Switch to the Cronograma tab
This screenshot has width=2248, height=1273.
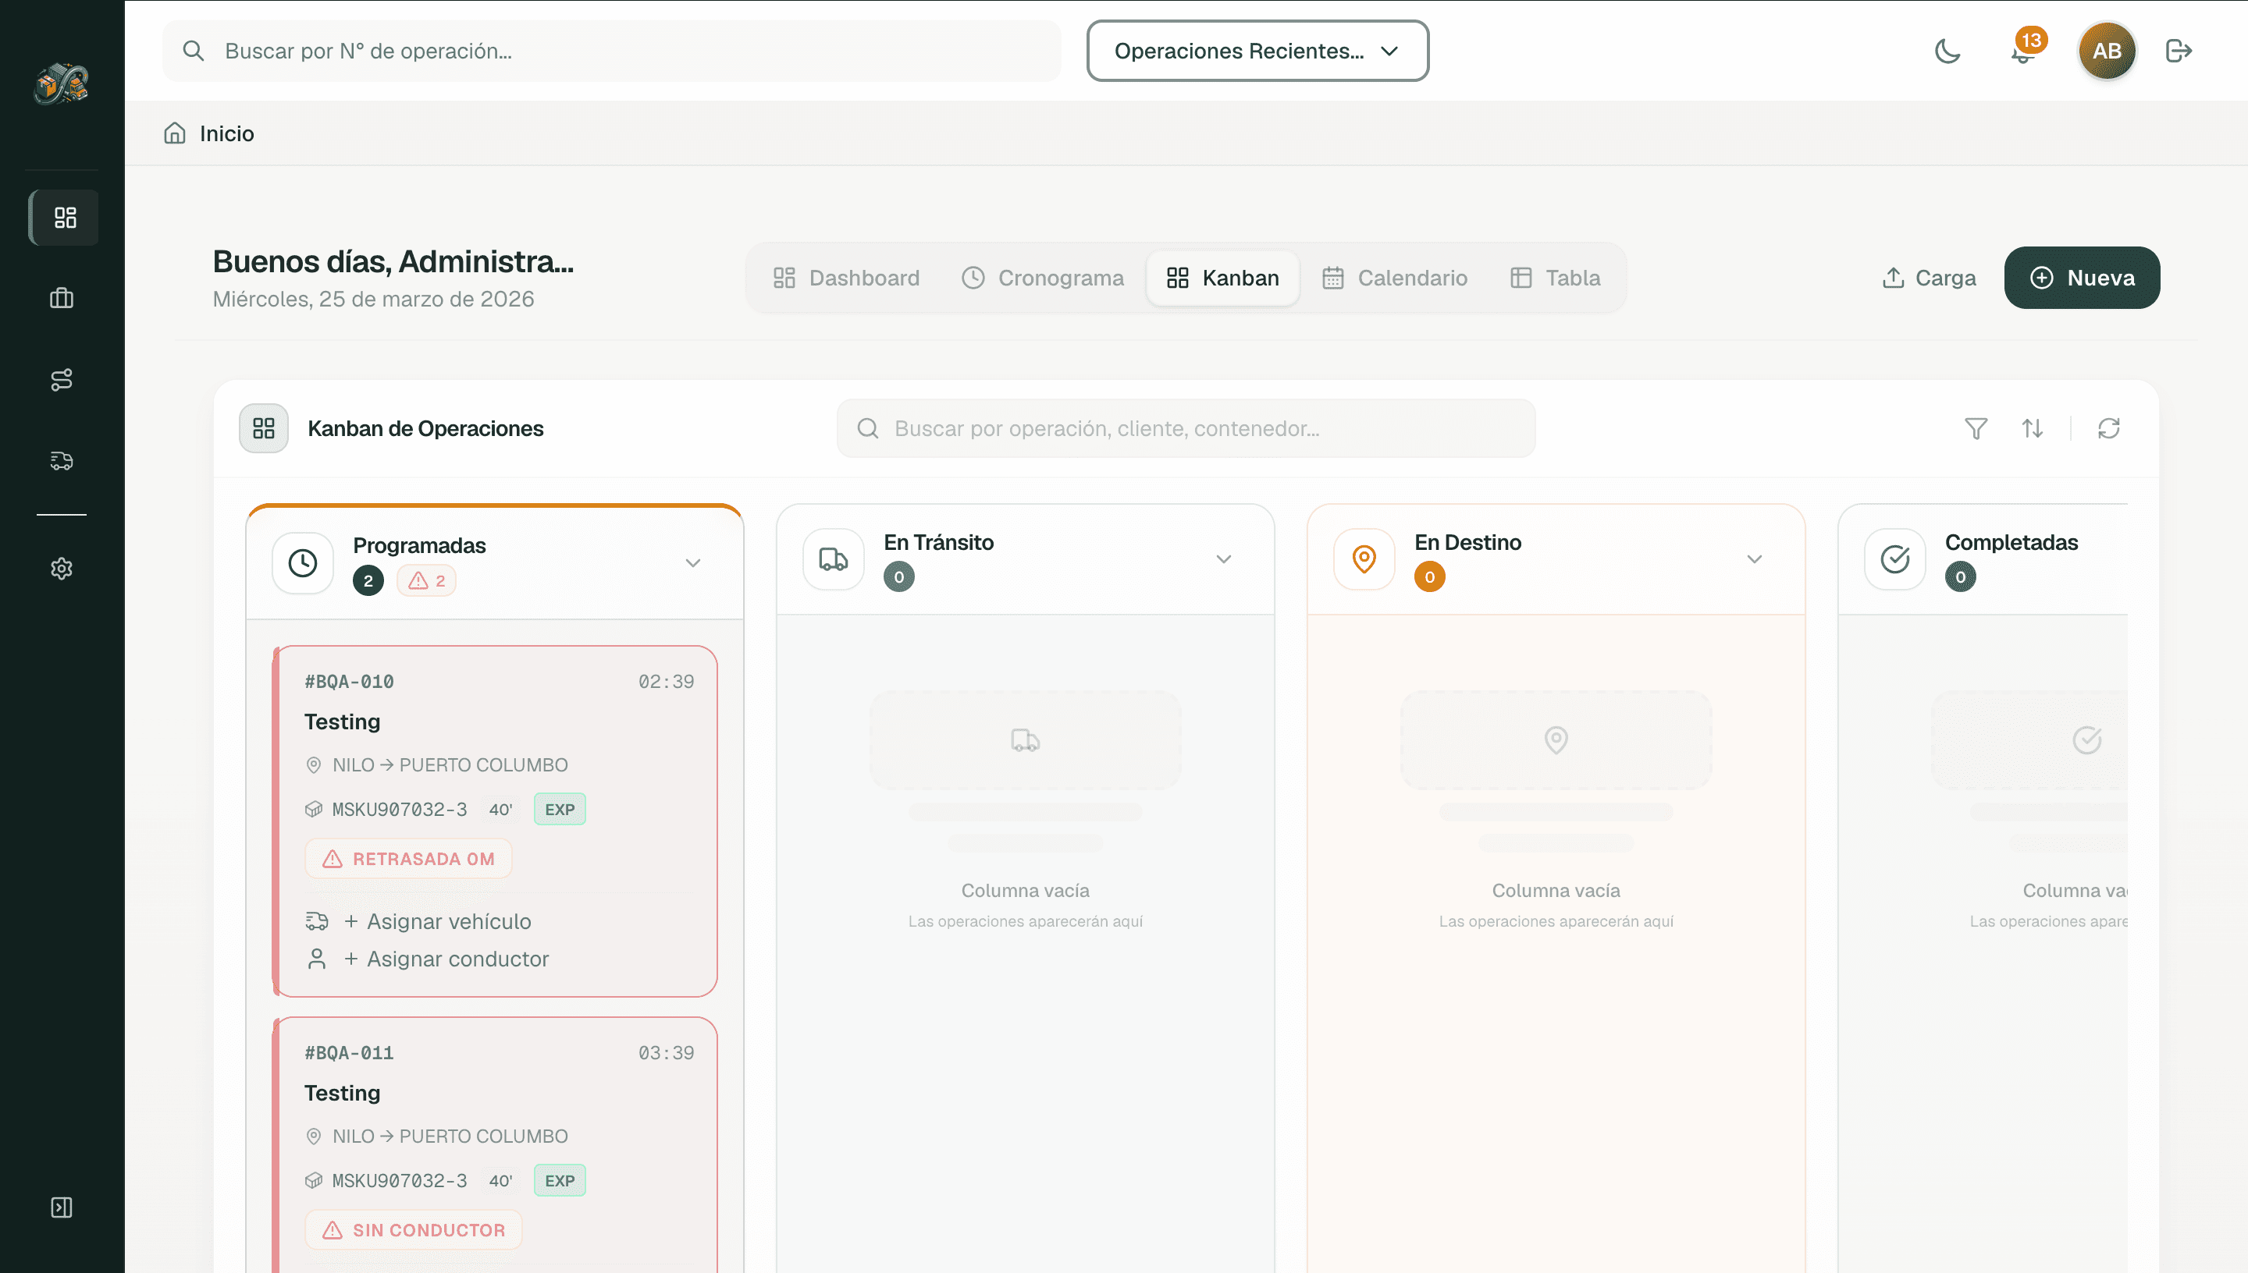[1043, 278]
